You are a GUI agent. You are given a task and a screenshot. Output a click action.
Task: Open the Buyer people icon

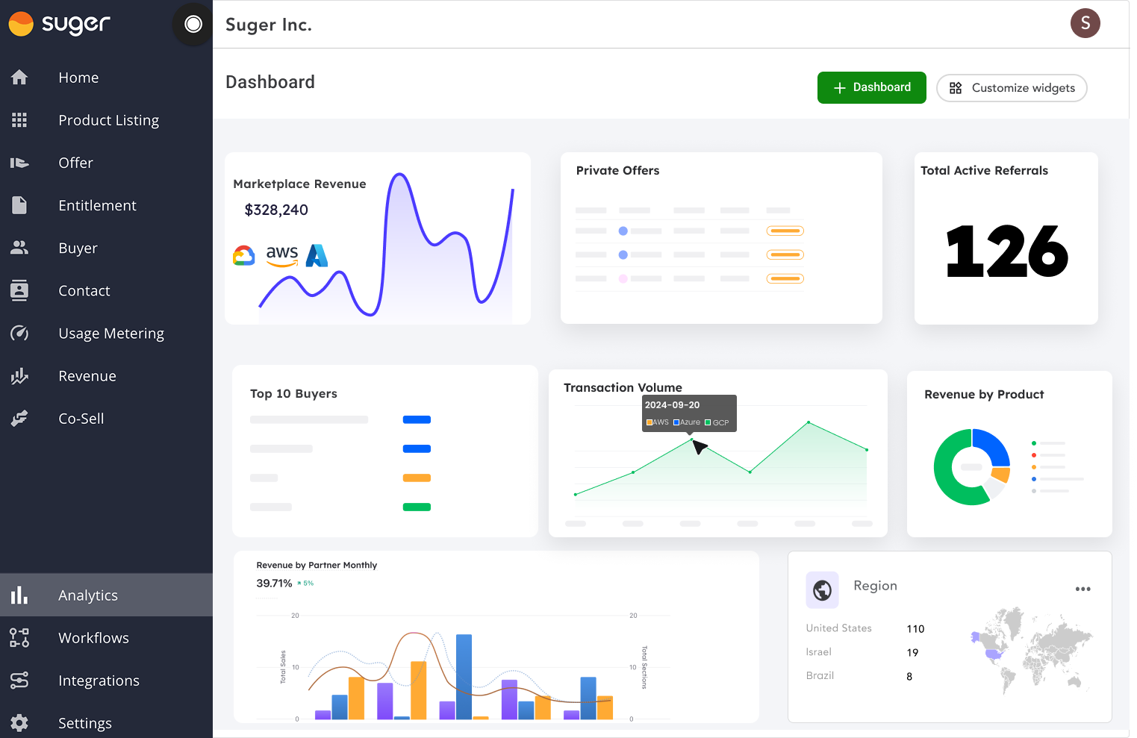click(x=19, y=248)
